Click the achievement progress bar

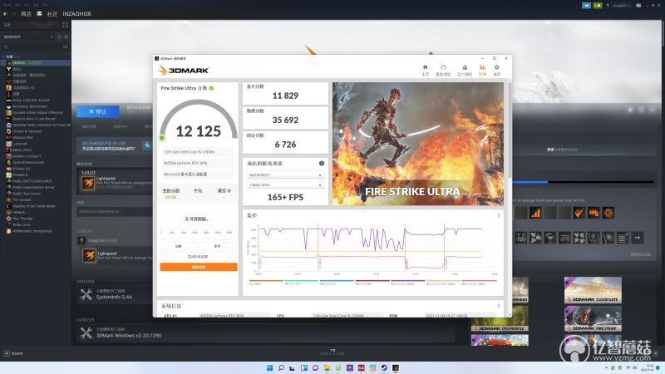(x=584, y=182)
